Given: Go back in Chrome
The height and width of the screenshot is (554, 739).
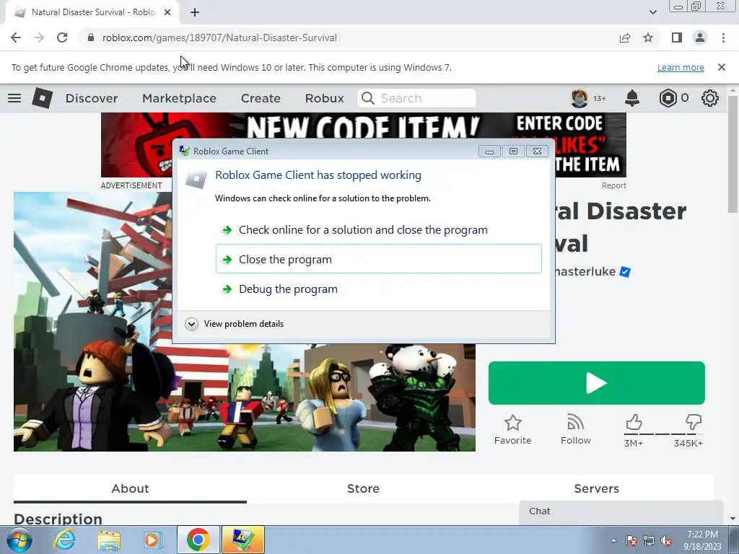Looking at the screenshot, I should 16,38.
